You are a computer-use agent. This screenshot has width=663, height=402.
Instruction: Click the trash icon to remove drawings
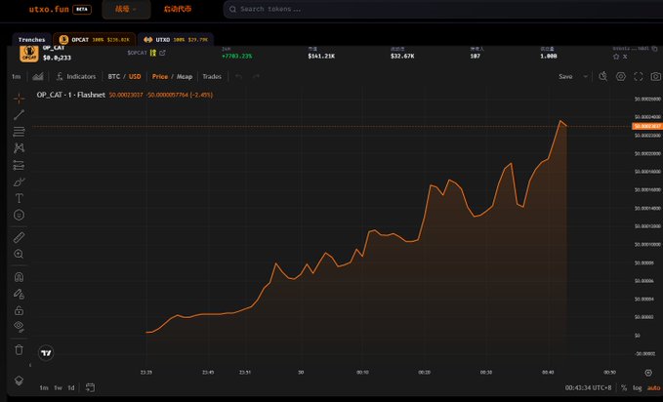19,349
